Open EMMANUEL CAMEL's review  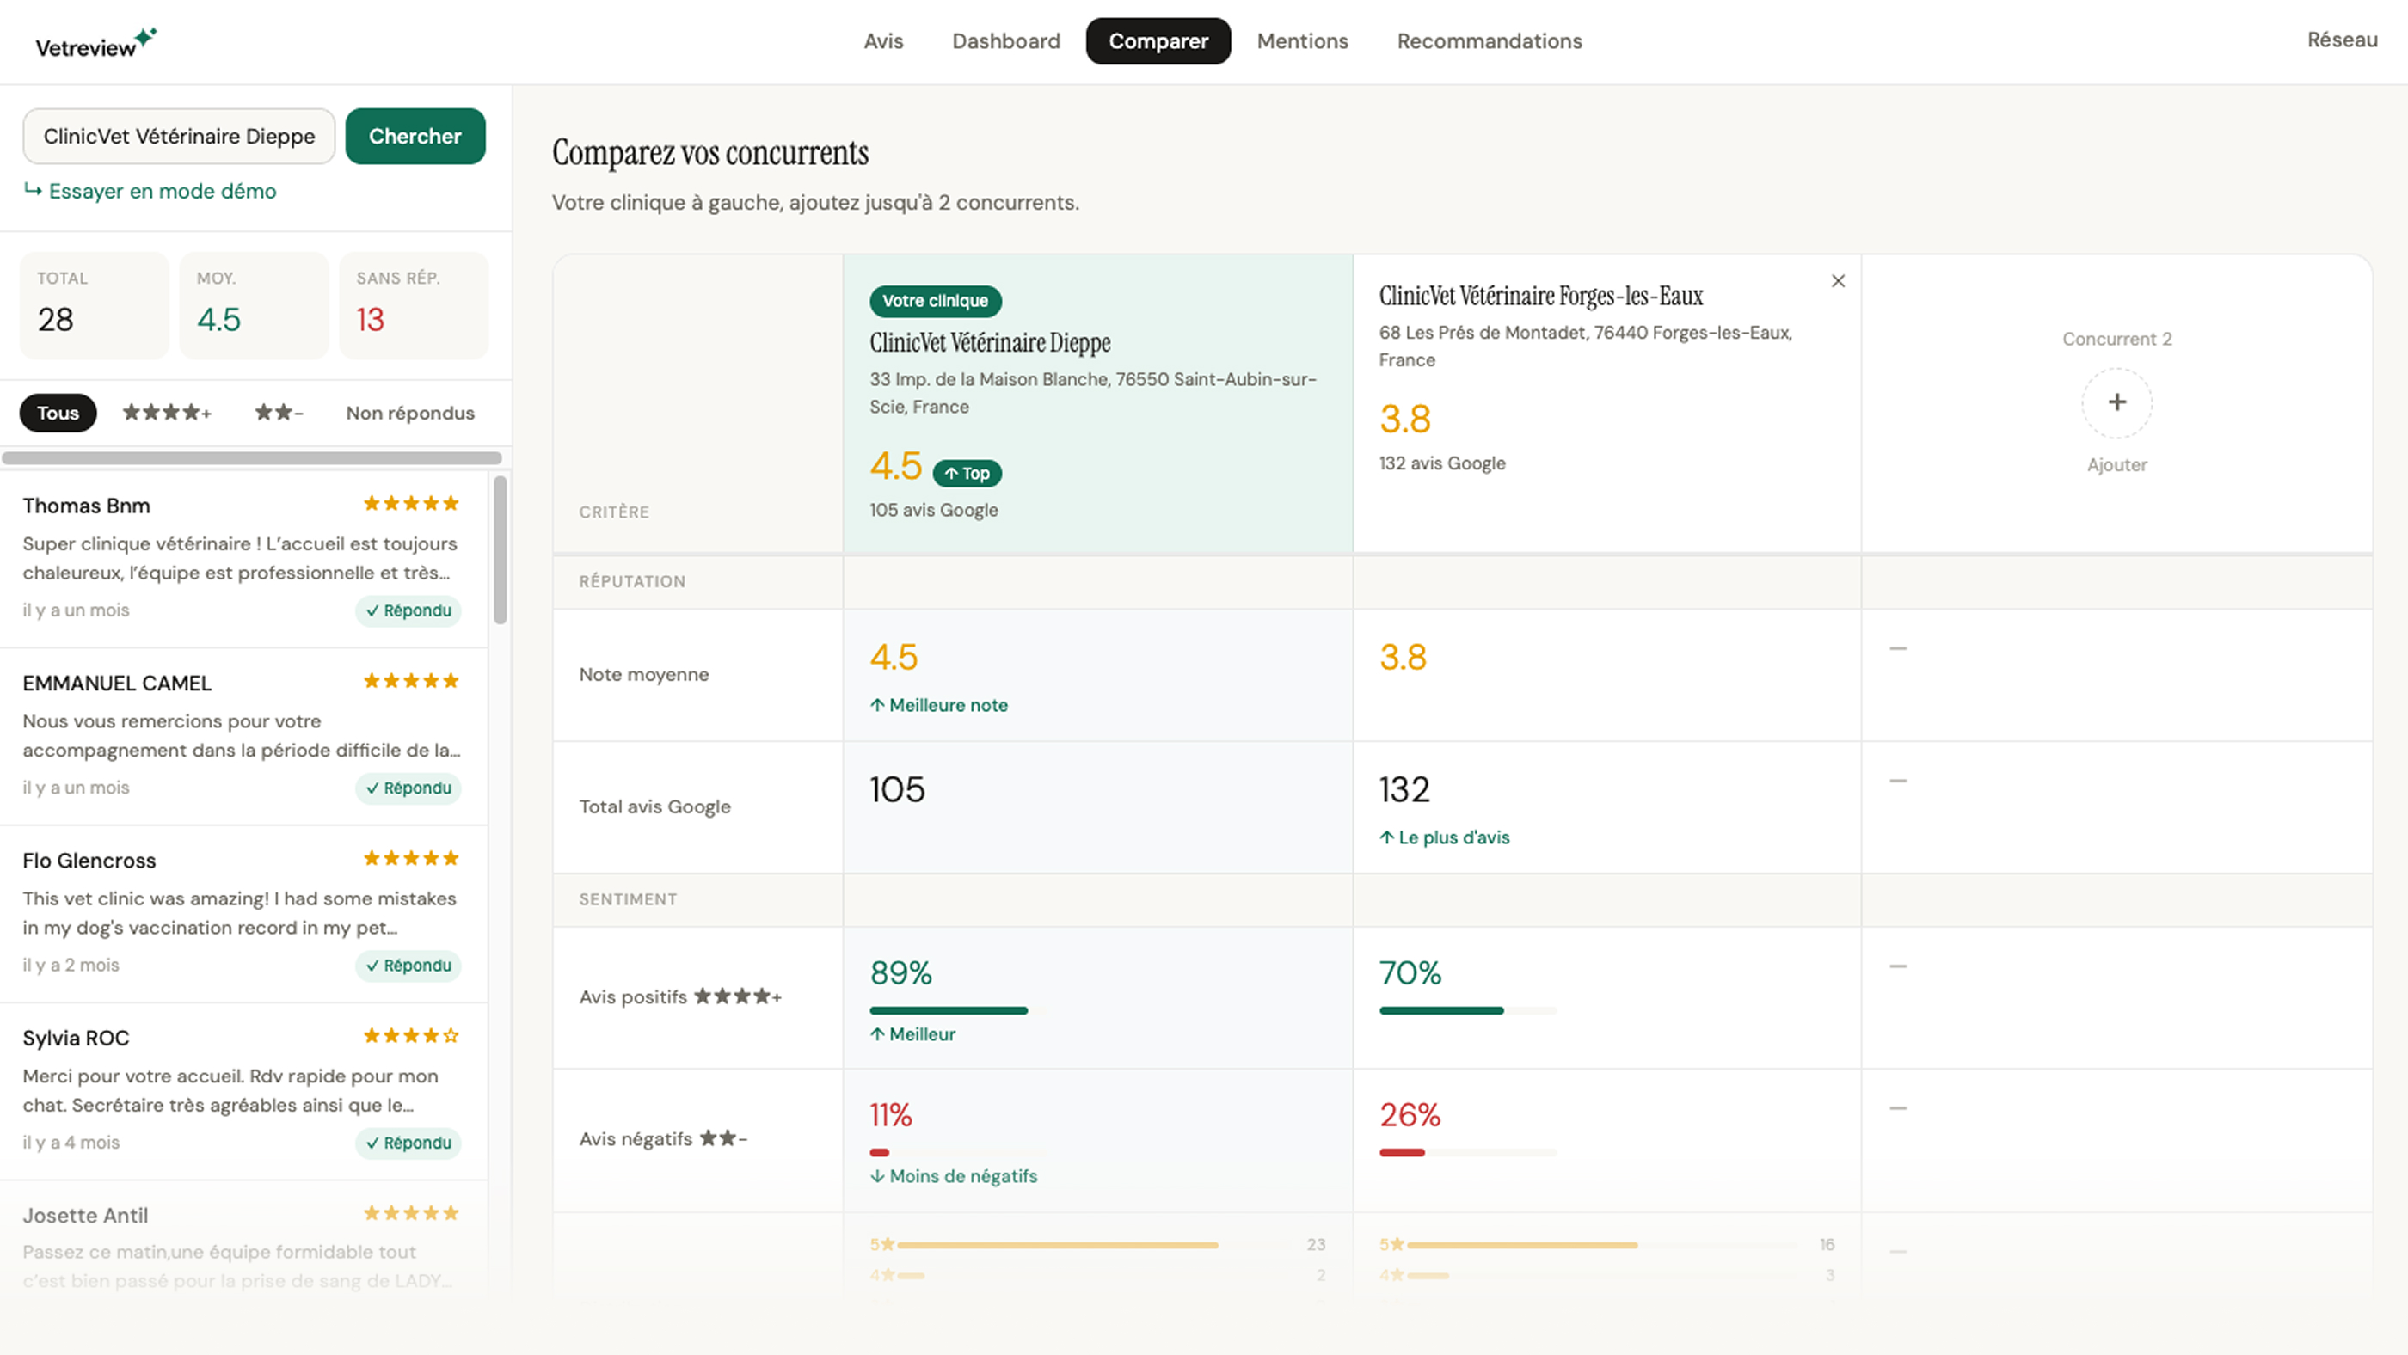[243, 736]
